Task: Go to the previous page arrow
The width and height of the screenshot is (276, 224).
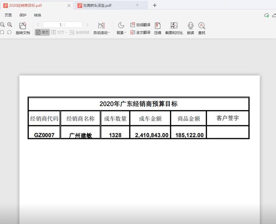Action: [38, 25]
